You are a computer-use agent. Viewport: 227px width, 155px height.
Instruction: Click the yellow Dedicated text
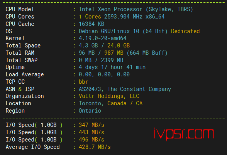coord(185,31)
